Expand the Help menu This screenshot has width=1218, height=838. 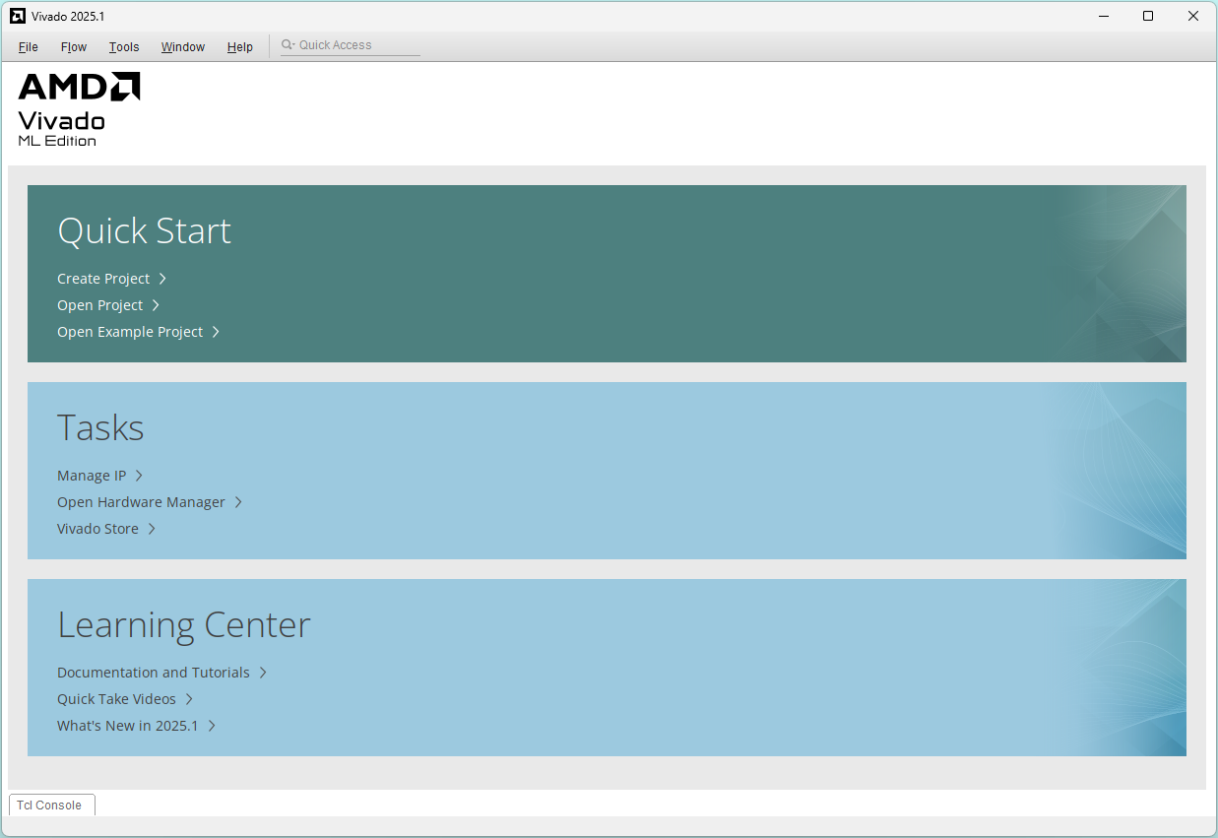pos(240,47)
